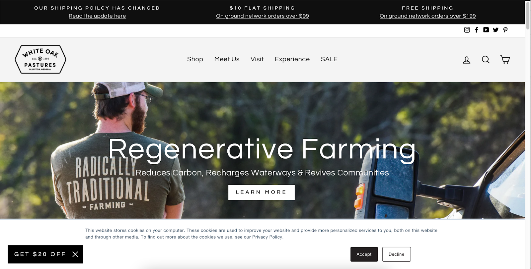
Task: Open the Instagram social icon
Action: coord(467,30)
